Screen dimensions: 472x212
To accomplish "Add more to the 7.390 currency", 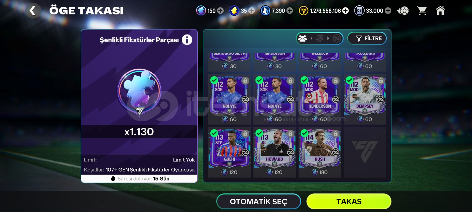I will pos(290,11).
